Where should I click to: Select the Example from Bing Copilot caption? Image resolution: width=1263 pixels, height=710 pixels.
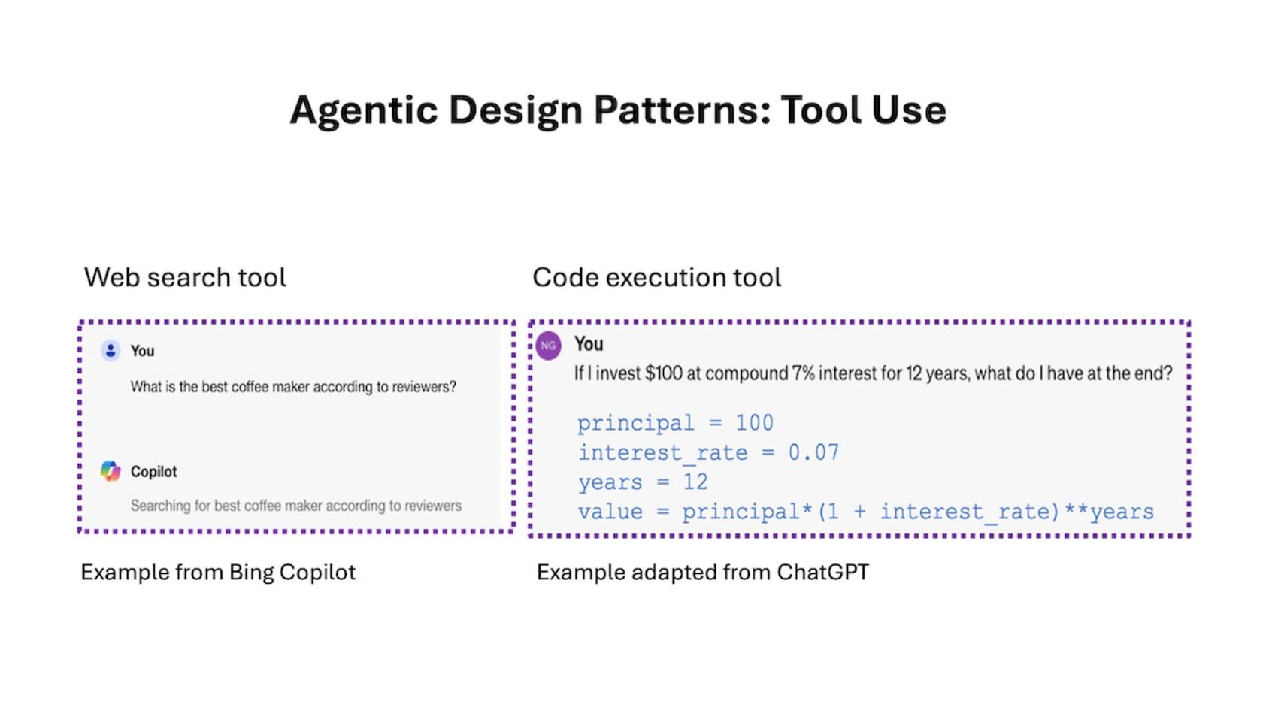click(218, 573)
